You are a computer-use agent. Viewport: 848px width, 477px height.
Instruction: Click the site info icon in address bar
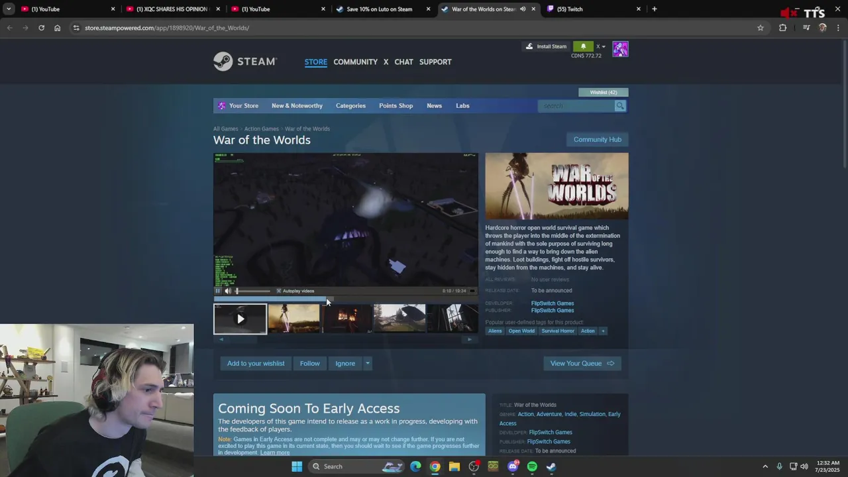(76, 28)
